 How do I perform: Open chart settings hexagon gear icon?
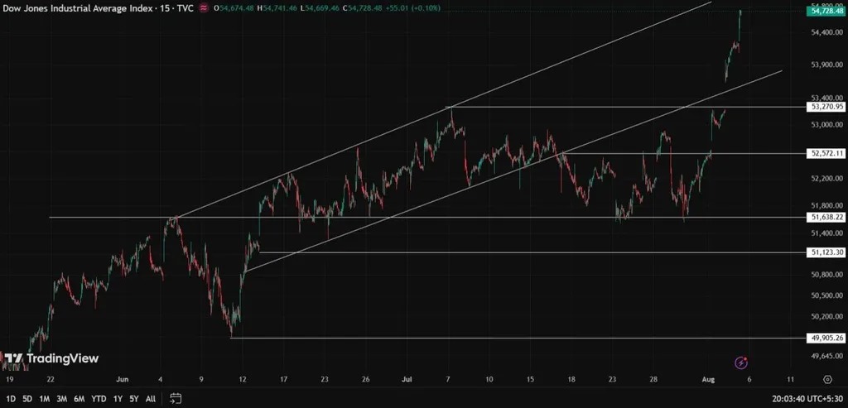pyautogui.click(x=827, y=379)
